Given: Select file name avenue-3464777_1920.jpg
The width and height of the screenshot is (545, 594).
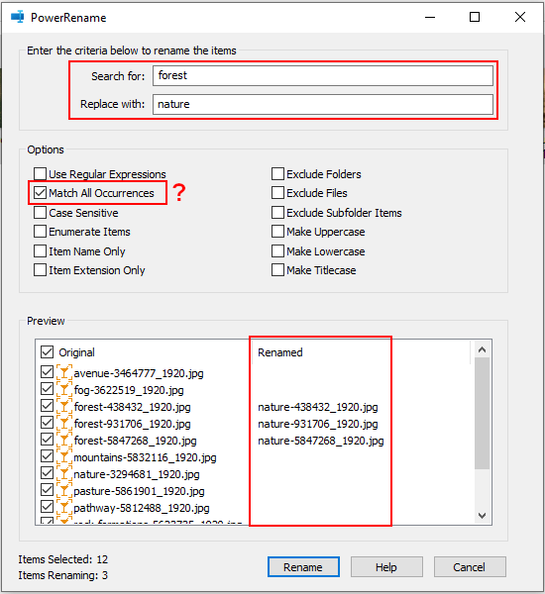Looking at the screenshot, I should pos(139,373).
